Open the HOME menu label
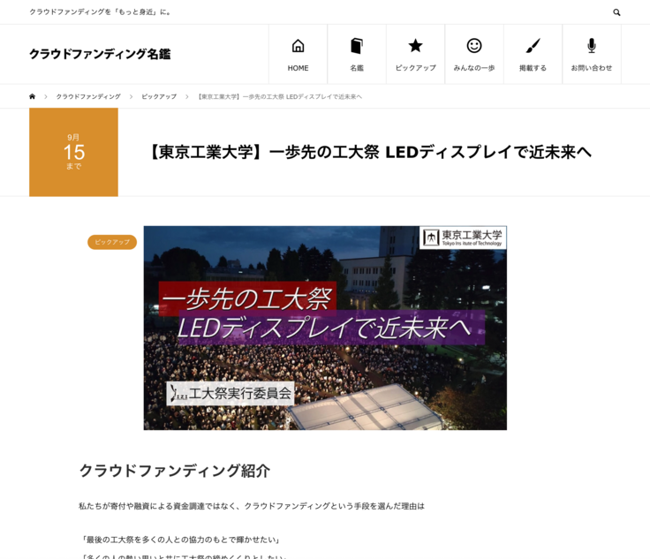This screenshot has height=559, width=650. point(298,68)
